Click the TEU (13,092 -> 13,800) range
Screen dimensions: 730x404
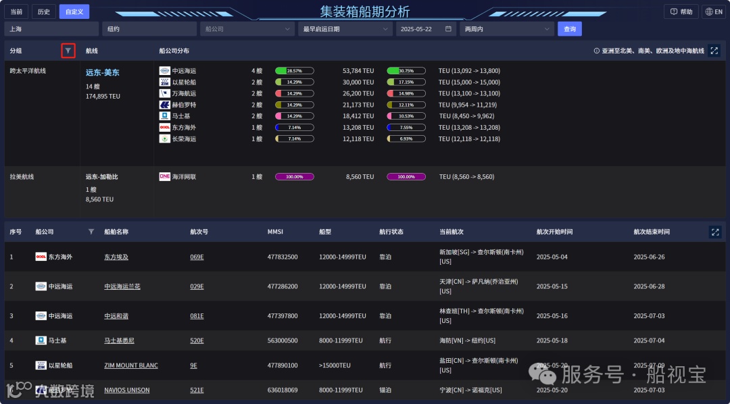point(469,71)
